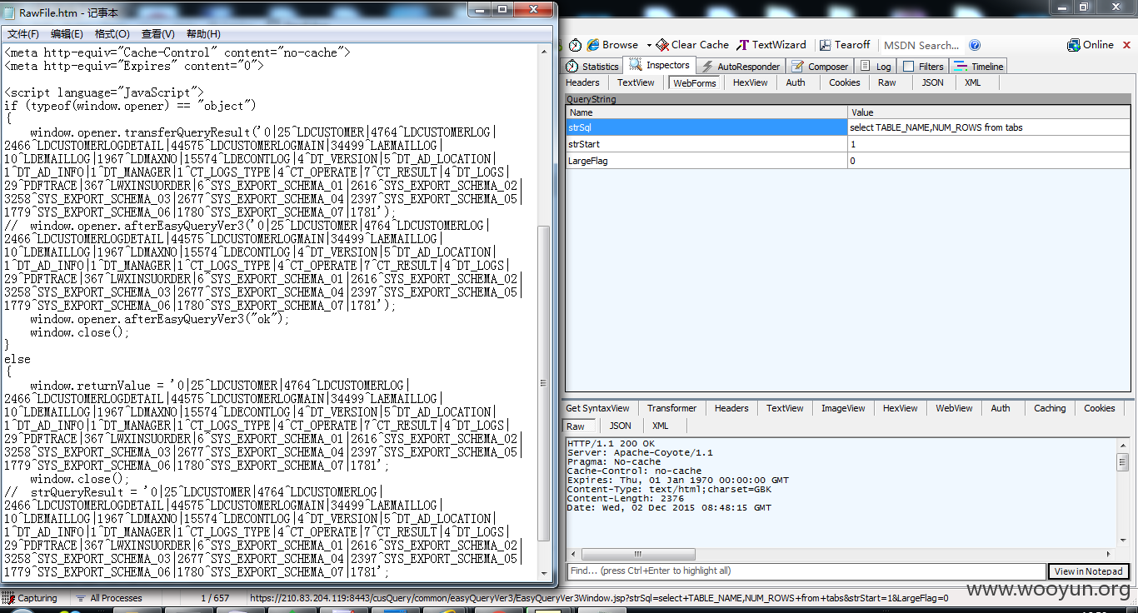This screenshot has height=613, width=1138.
Task: Click into the MSDN Search field
Action: tap(921, 45)
